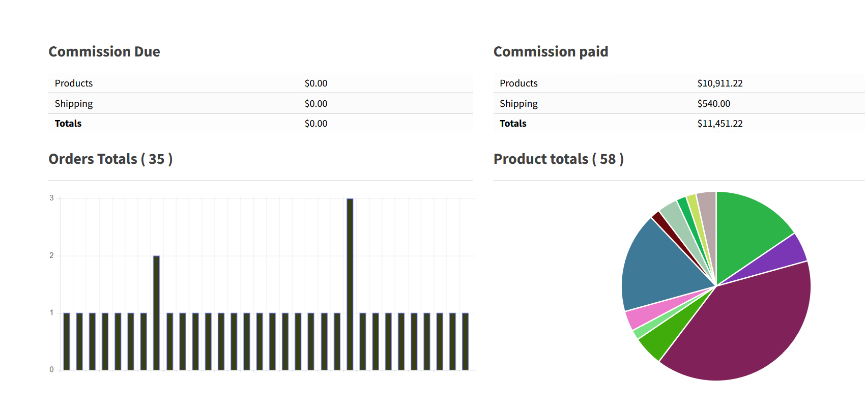Click the $10,911.22 Products amount
This screenshot has width=865, height=407.
(719, 83)
